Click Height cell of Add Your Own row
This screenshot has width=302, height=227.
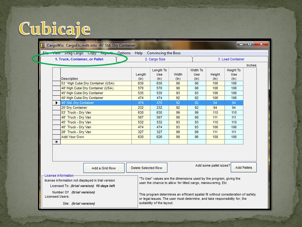click(215, 137)
